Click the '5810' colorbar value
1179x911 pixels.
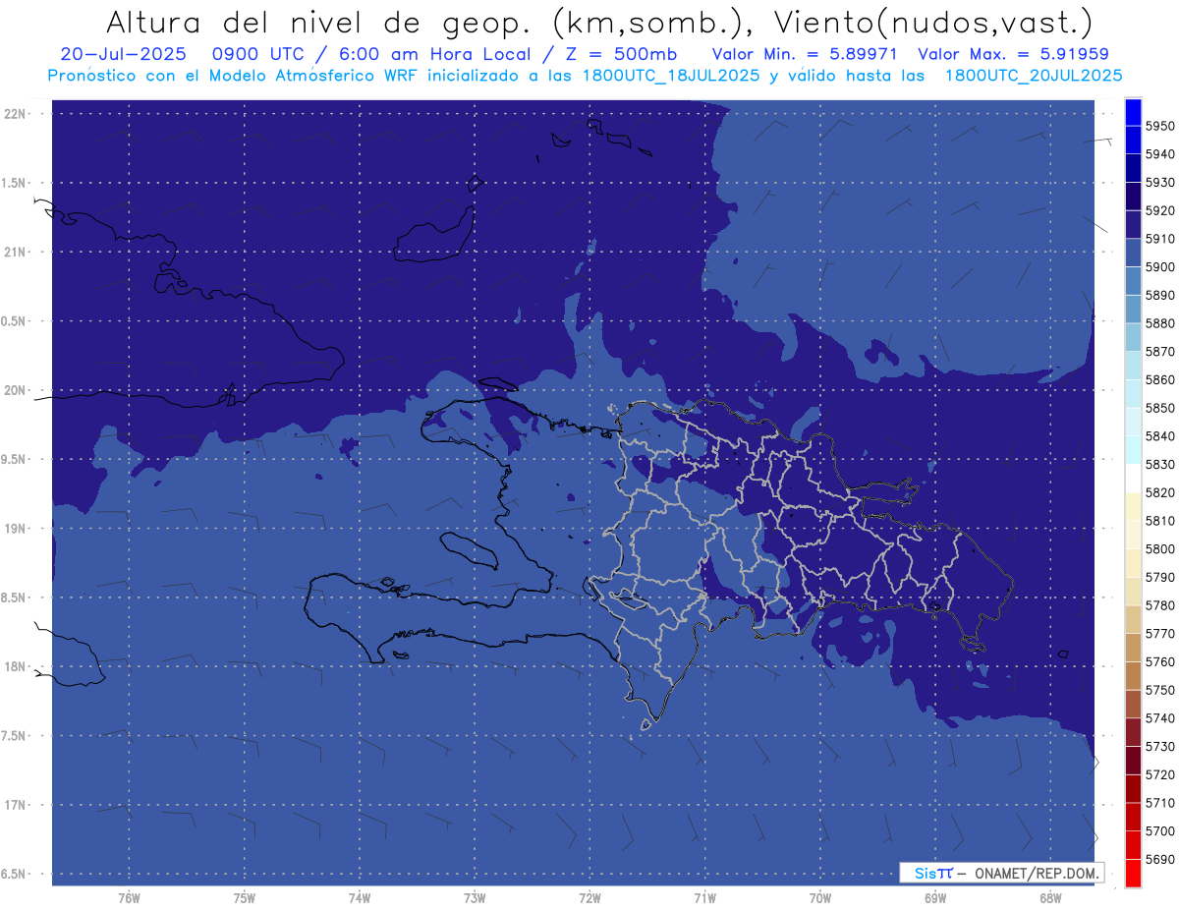pos(1160,521)
